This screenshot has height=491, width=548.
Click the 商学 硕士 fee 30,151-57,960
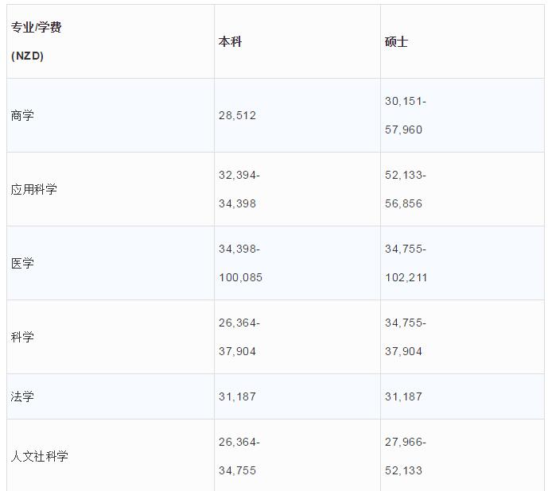click(406, 115)
